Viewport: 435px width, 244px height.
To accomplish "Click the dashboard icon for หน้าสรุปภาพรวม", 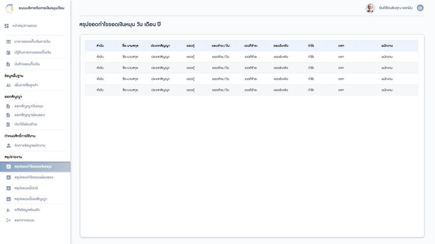I will 6,26.
